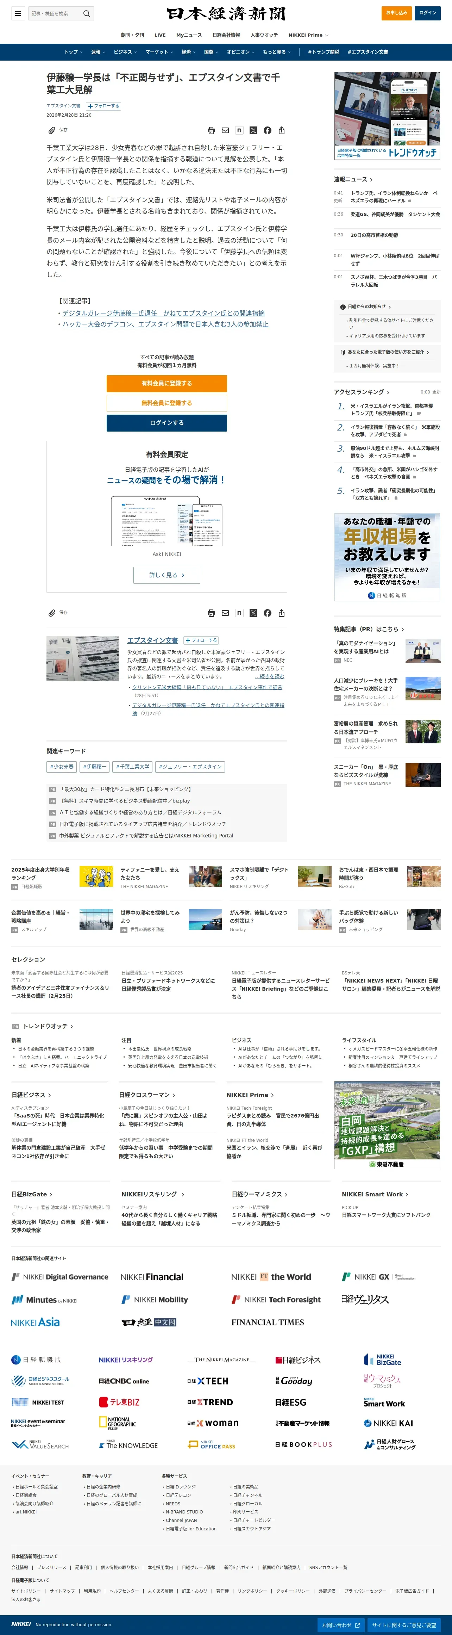
Task: Open the 日経会社情報 menu item
Action: pos(226,35)
